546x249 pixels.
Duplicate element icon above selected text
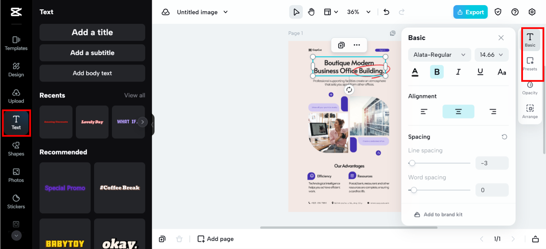[x=341, y=45]
